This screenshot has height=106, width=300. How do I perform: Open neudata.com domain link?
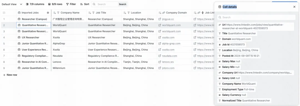pos(169,56)
